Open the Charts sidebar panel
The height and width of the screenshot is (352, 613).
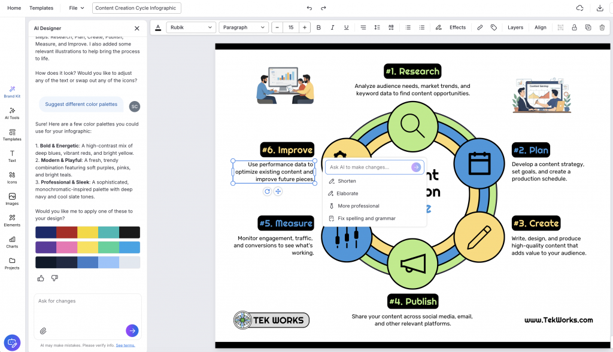[12, 243]
